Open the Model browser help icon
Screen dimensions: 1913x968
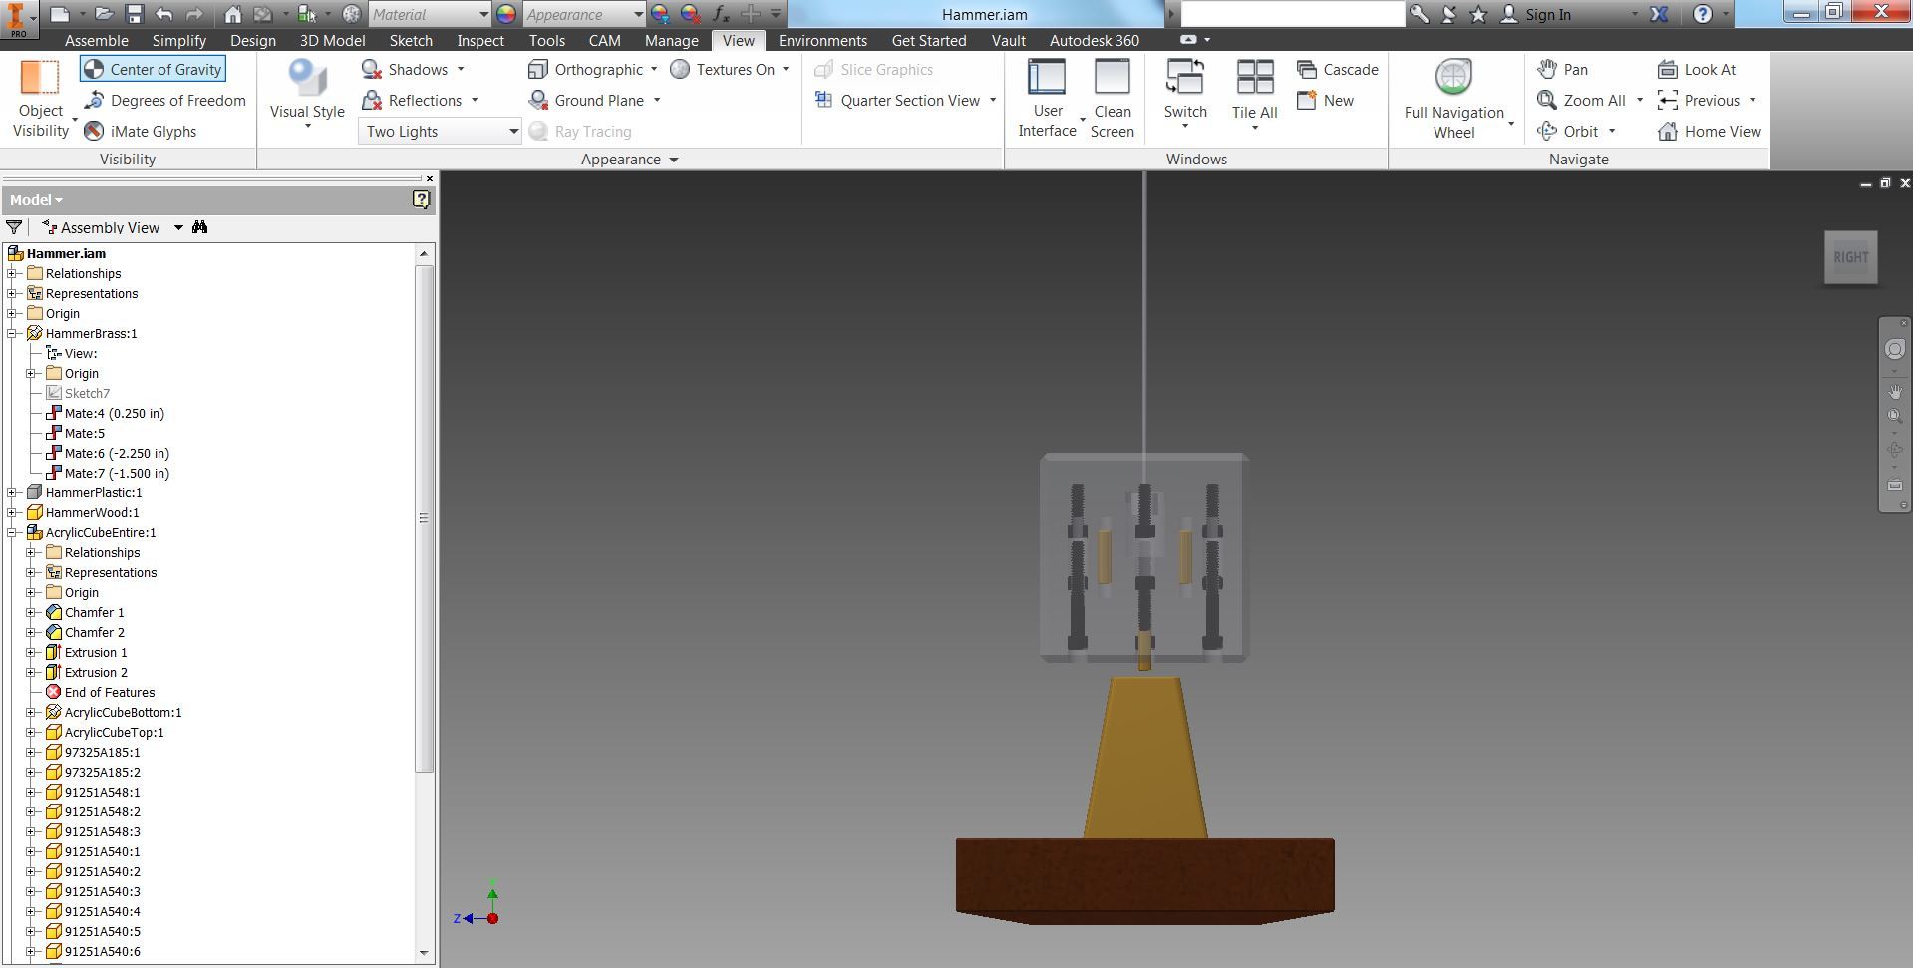point(422,199)
